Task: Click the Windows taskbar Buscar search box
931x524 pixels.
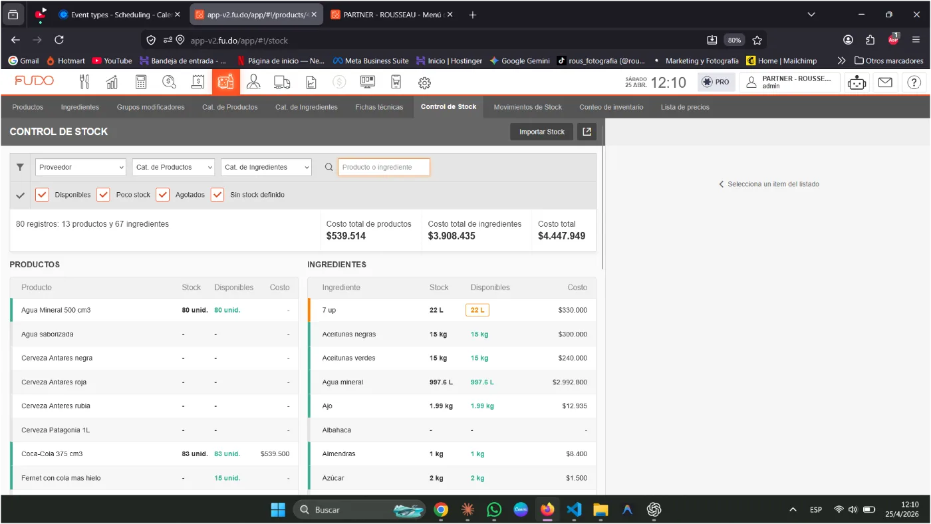Action: (x=359, y=509)
